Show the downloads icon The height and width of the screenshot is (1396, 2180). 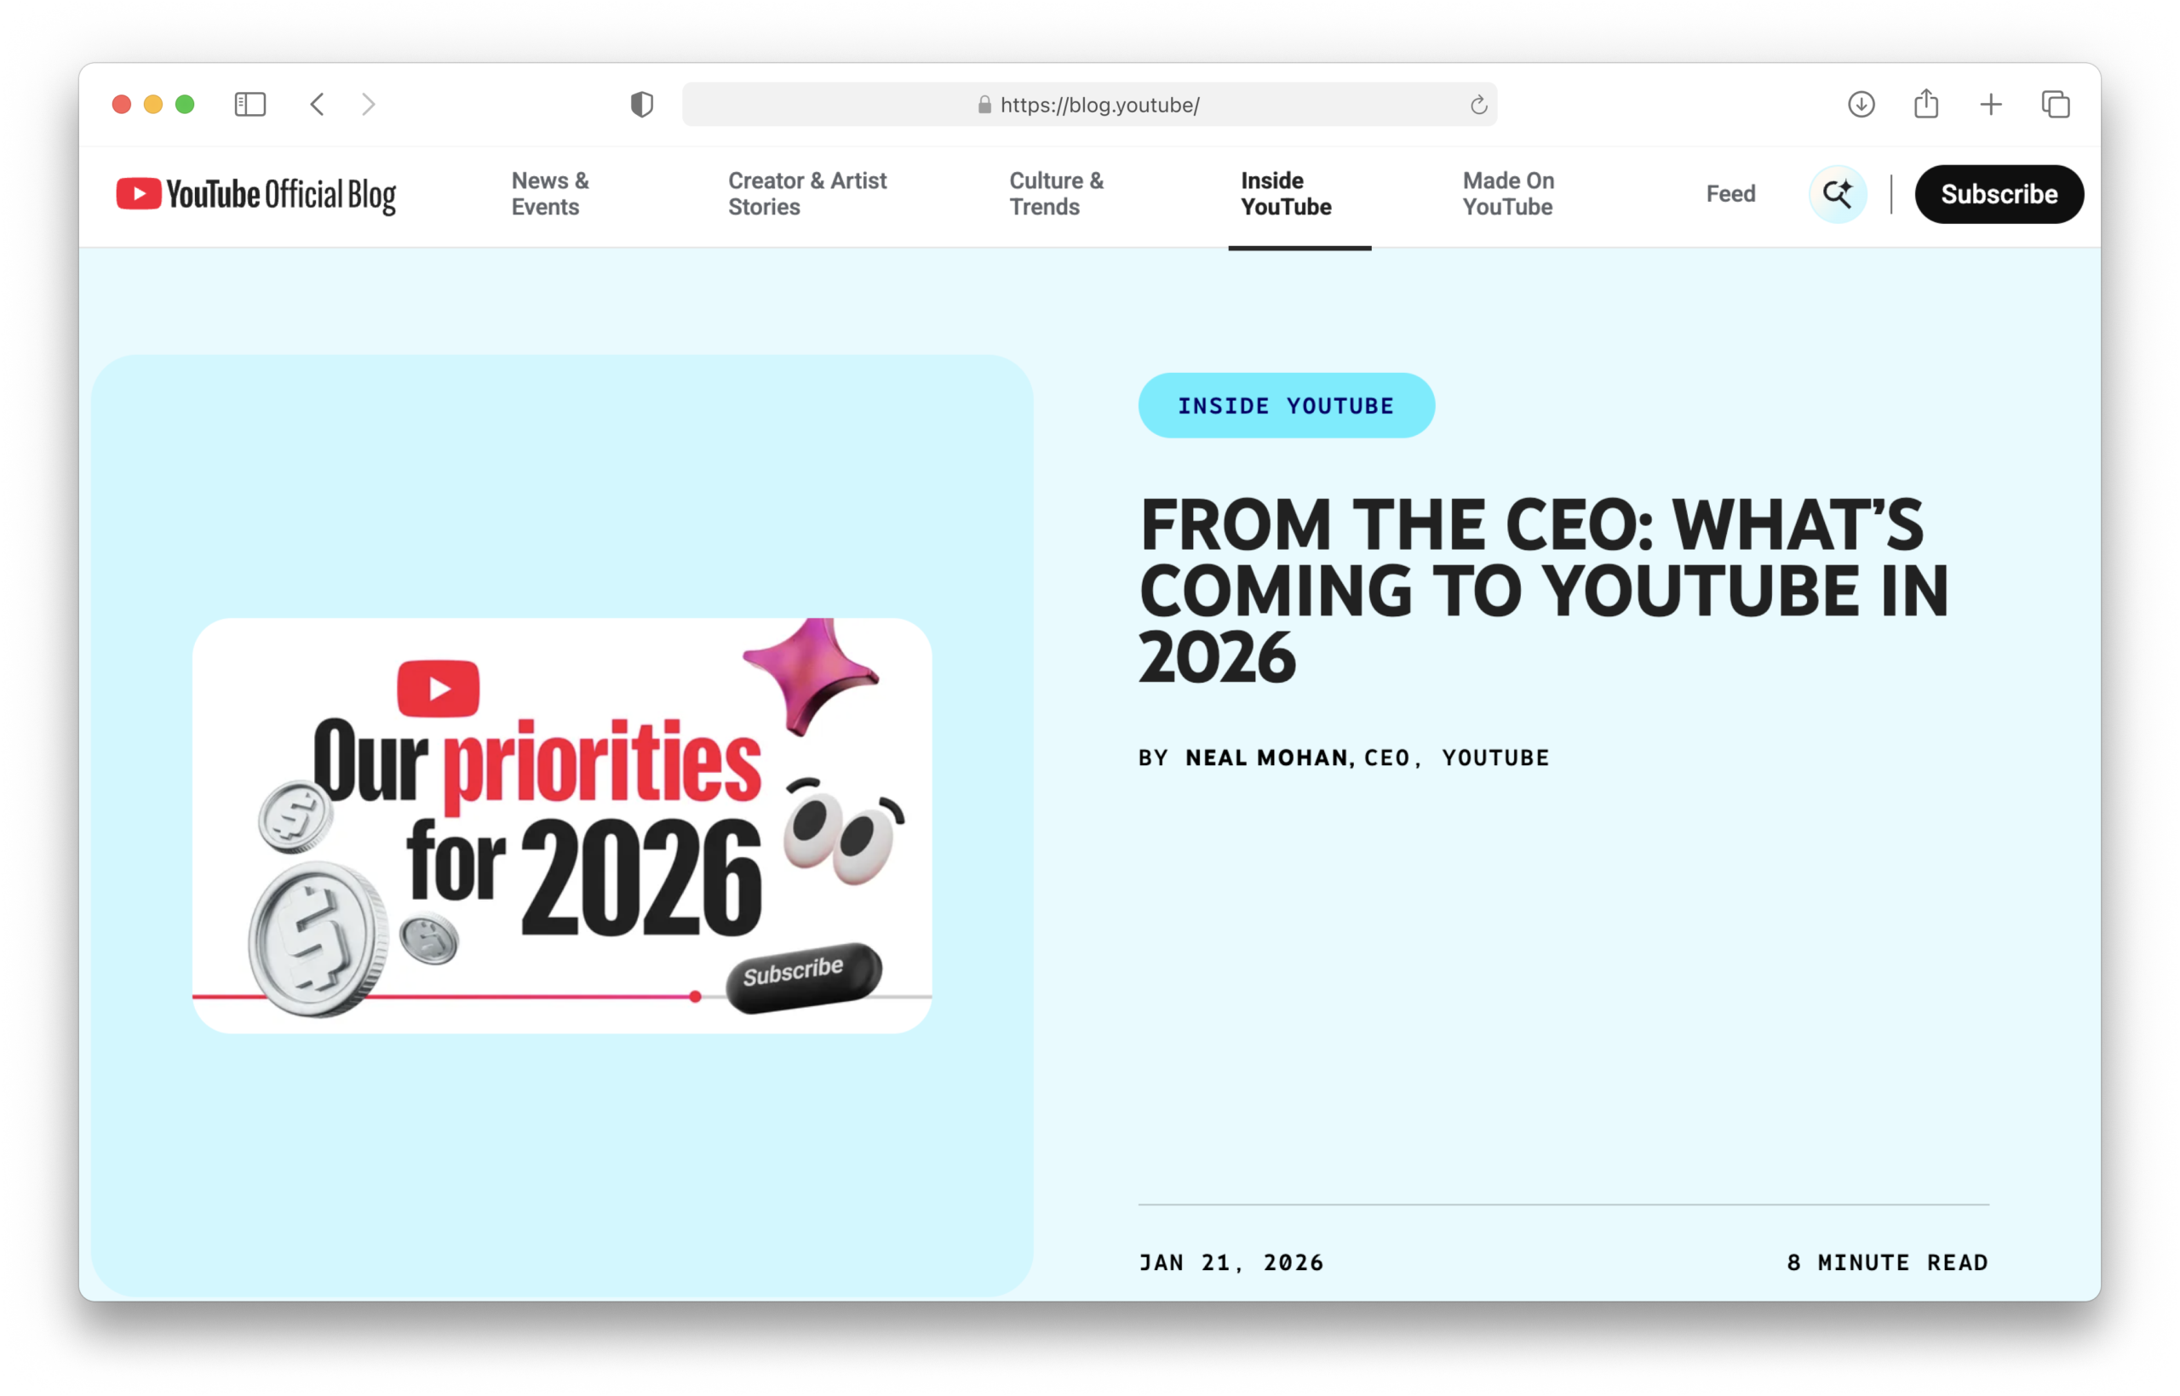tap(1861, 104)
